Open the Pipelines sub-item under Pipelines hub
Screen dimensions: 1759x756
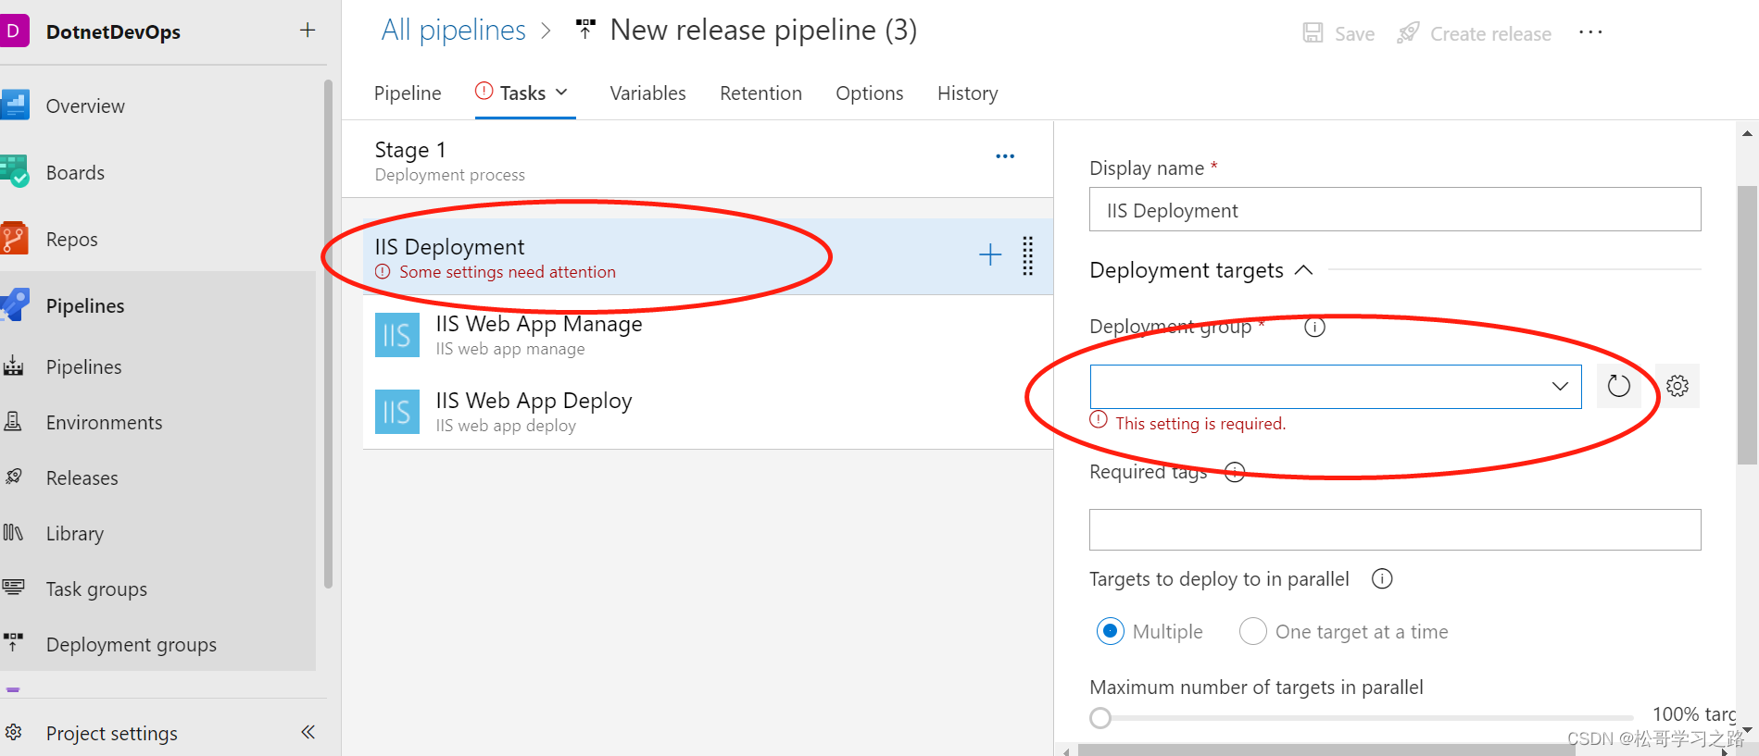[x=83, y=367]
